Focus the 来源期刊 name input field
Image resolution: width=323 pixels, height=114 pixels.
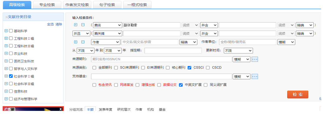click(x=161, y=59)
